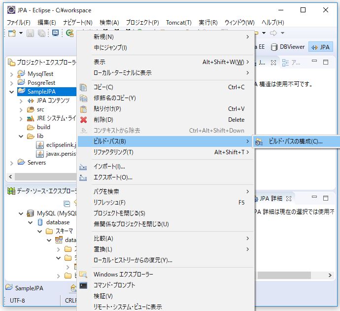Expand the MysqlTest project node

coord(12,74)
